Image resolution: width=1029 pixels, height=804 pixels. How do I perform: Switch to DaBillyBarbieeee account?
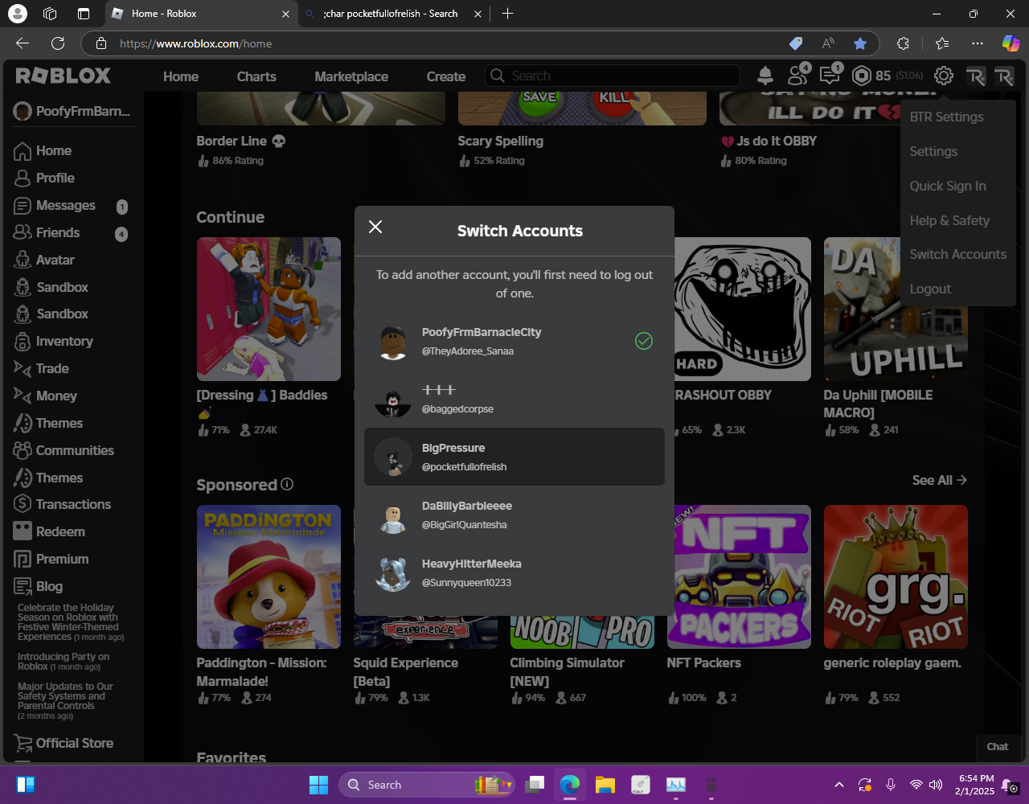point(514,515)
